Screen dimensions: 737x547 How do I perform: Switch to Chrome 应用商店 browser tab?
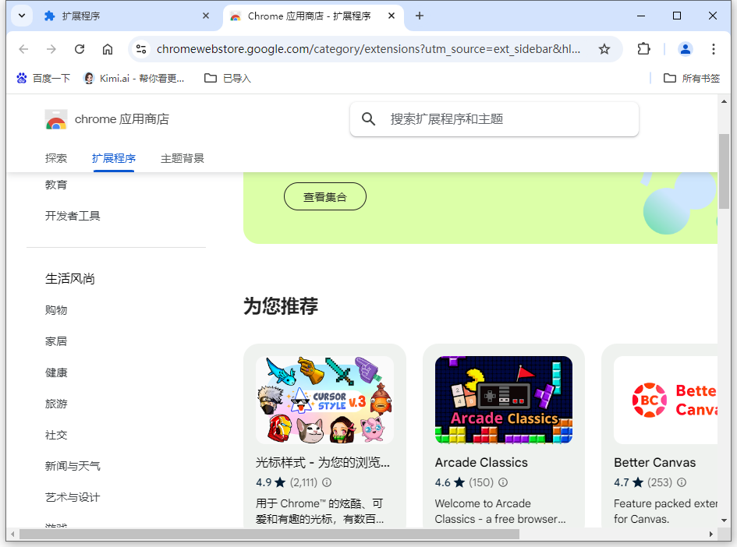[314, 16]
